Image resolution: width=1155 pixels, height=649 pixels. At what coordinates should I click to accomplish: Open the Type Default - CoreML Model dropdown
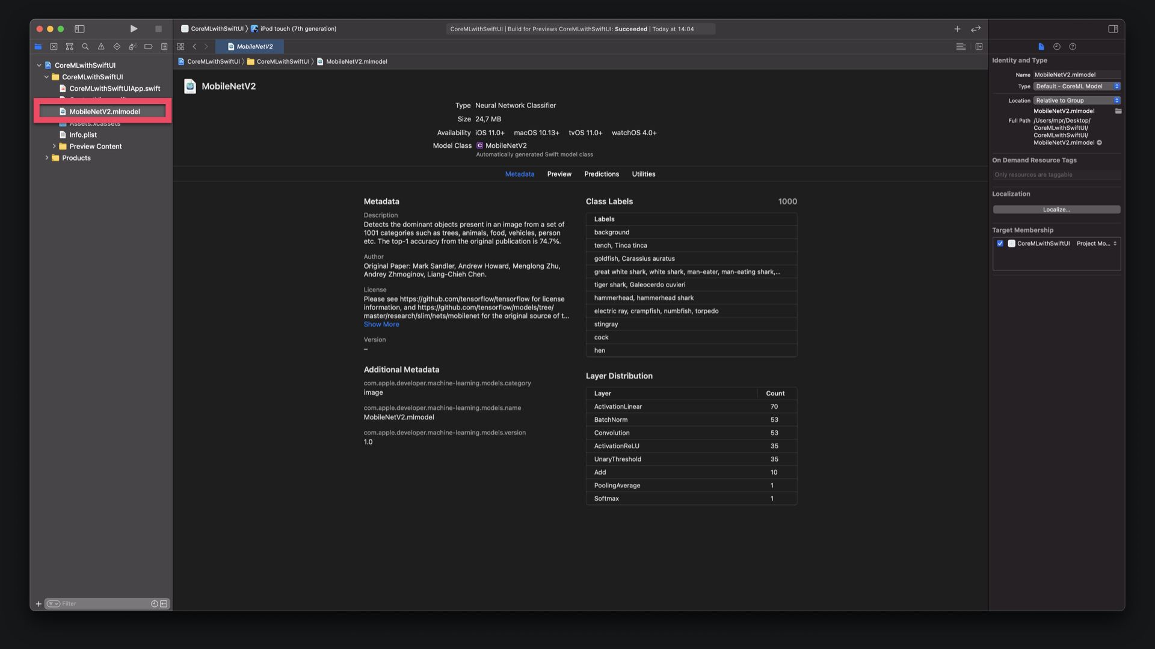point(1077,87)
